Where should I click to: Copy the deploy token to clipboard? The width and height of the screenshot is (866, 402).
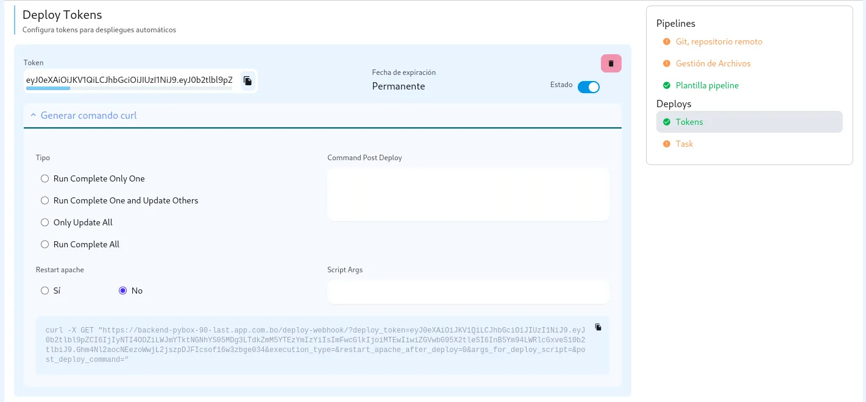click(x=247, y=80)
